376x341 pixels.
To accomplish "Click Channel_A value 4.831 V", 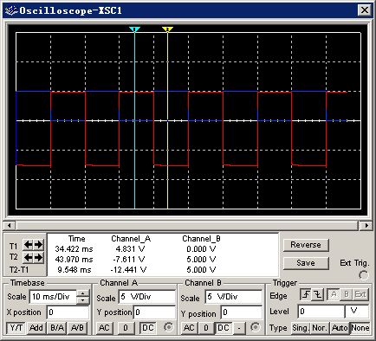I will (x=130, y=249).
